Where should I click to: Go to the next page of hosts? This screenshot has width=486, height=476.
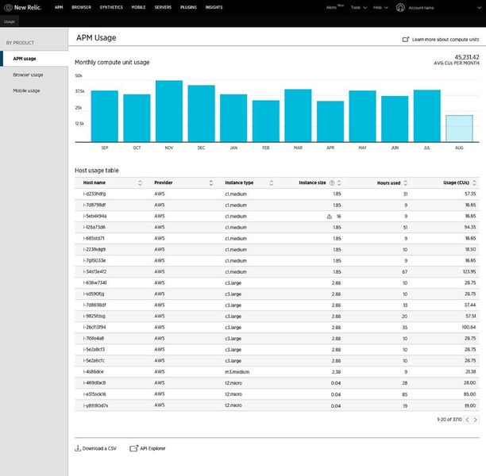(476, 420)
